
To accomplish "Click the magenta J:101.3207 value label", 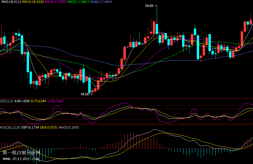I will 55,101.
